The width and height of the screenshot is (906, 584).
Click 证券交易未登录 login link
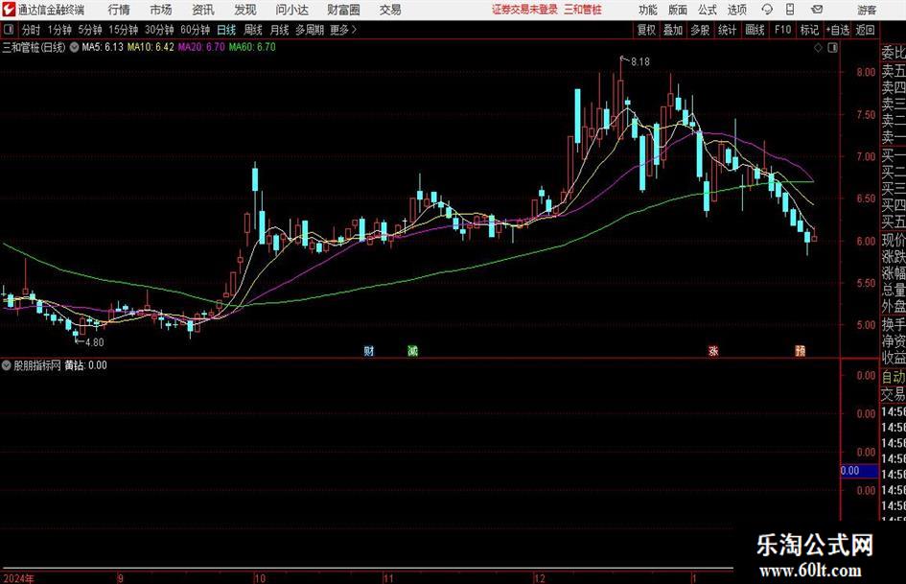coord(525,10)
